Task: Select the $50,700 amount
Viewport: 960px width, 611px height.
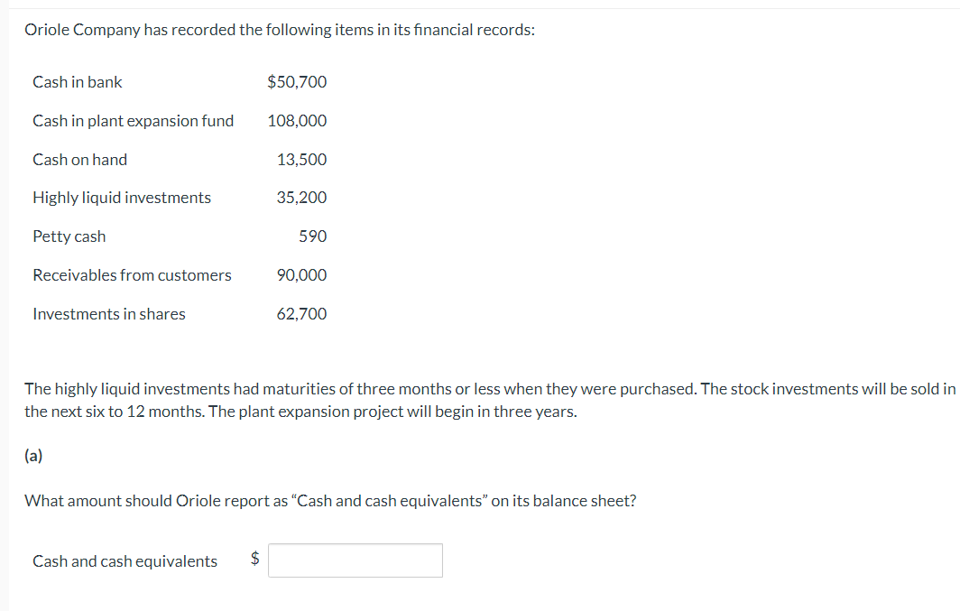Action: [297, 81]
